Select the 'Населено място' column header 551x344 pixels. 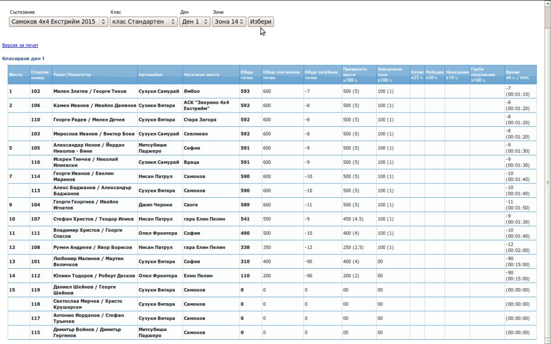pyautogui.click(x=201, y=75)
